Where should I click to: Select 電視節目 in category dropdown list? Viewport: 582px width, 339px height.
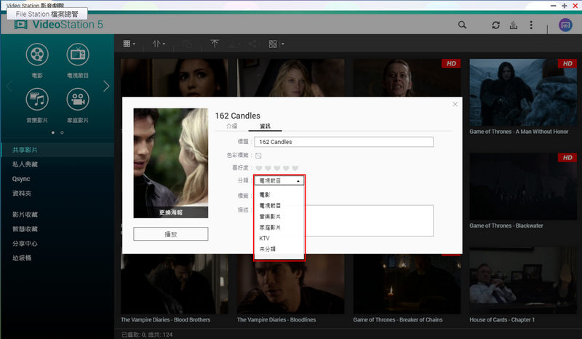pos(279,205)
